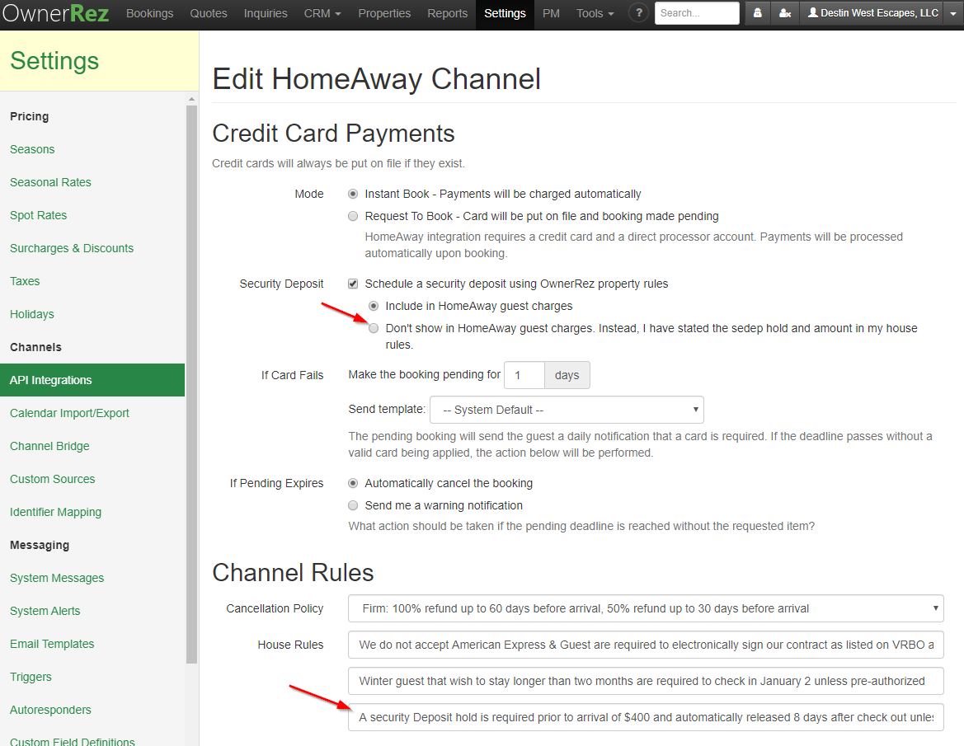Image resolution: width=964 pixels, height=746 pixels.
Task: Select Instant Book payment mode radio
Action: 353,195
